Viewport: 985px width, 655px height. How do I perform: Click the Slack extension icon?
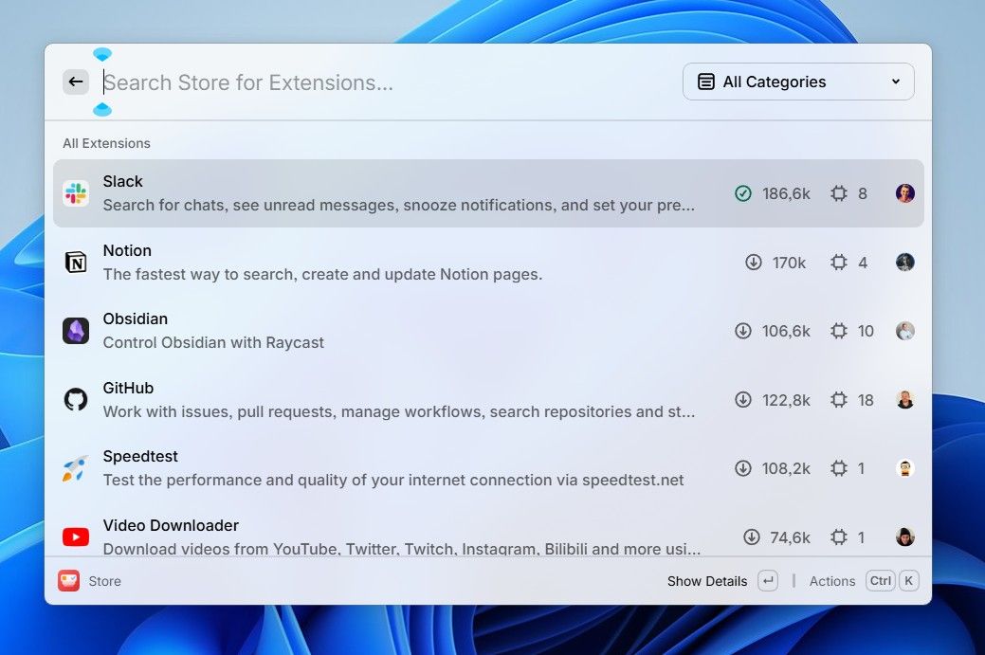click(76, 192)
